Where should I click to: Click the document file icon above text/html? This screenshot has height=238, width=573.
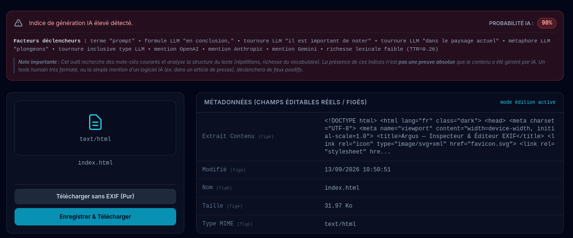click(x=95, y=122)
